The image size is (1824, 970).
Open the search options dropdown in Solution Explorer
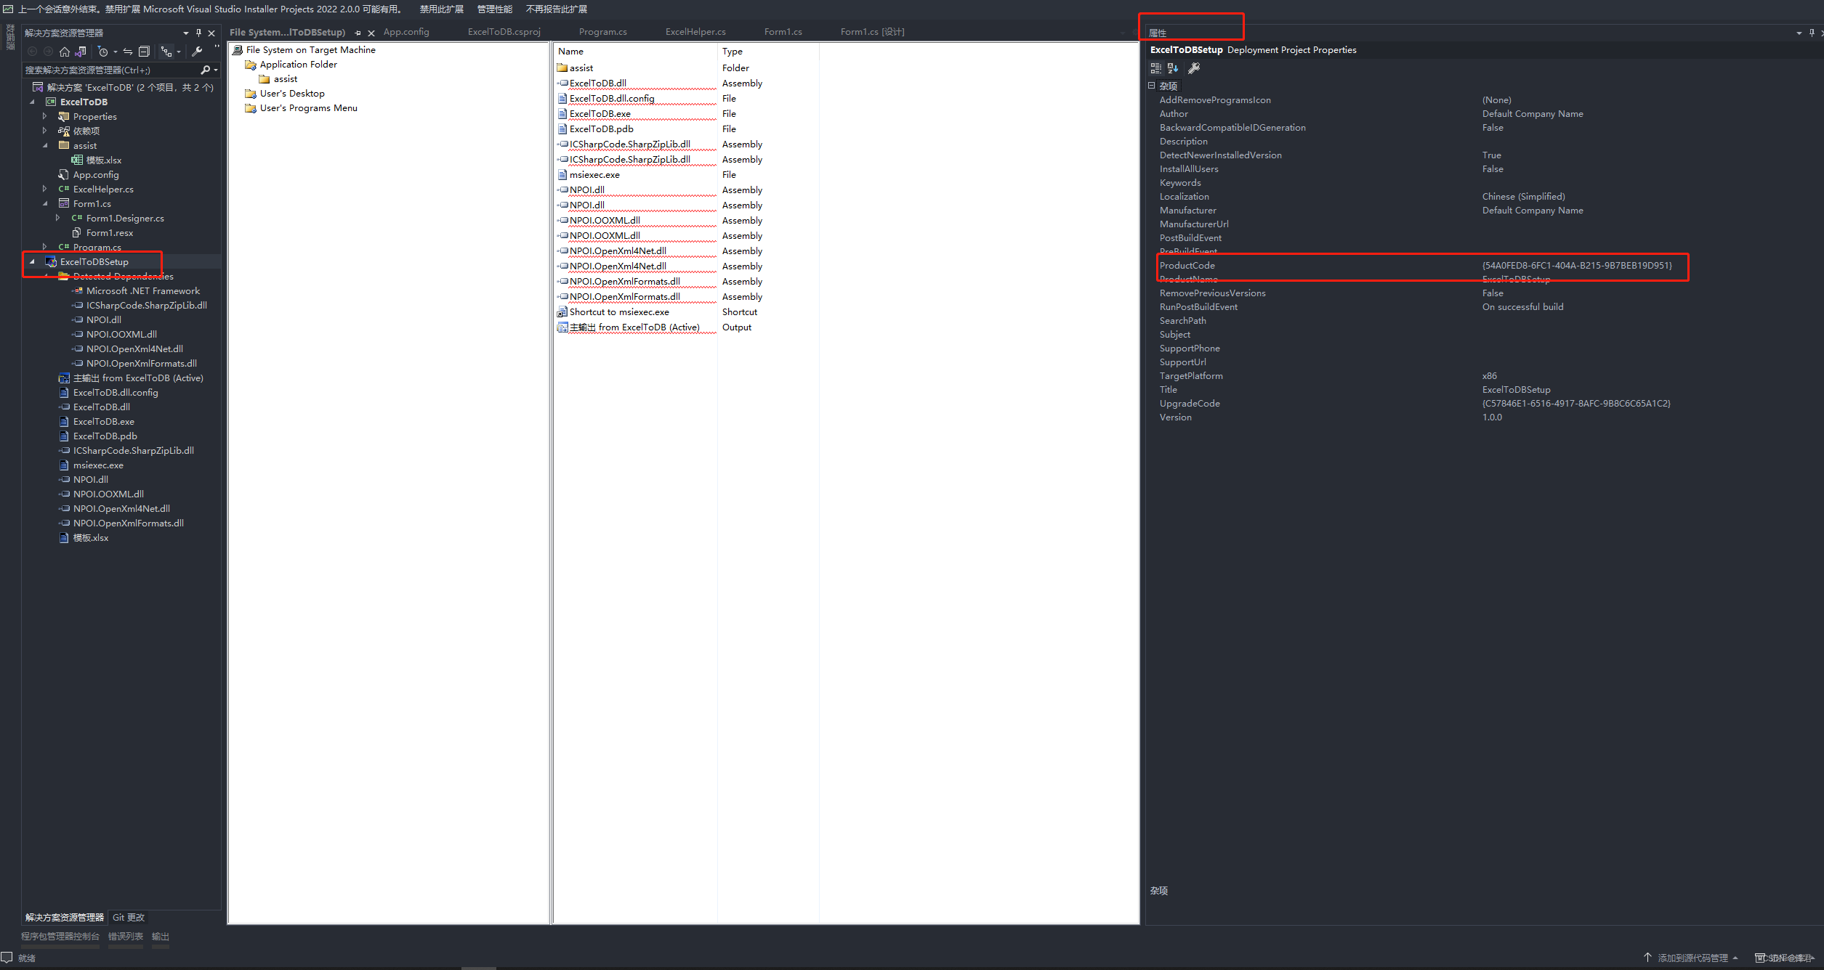(216, 70)
